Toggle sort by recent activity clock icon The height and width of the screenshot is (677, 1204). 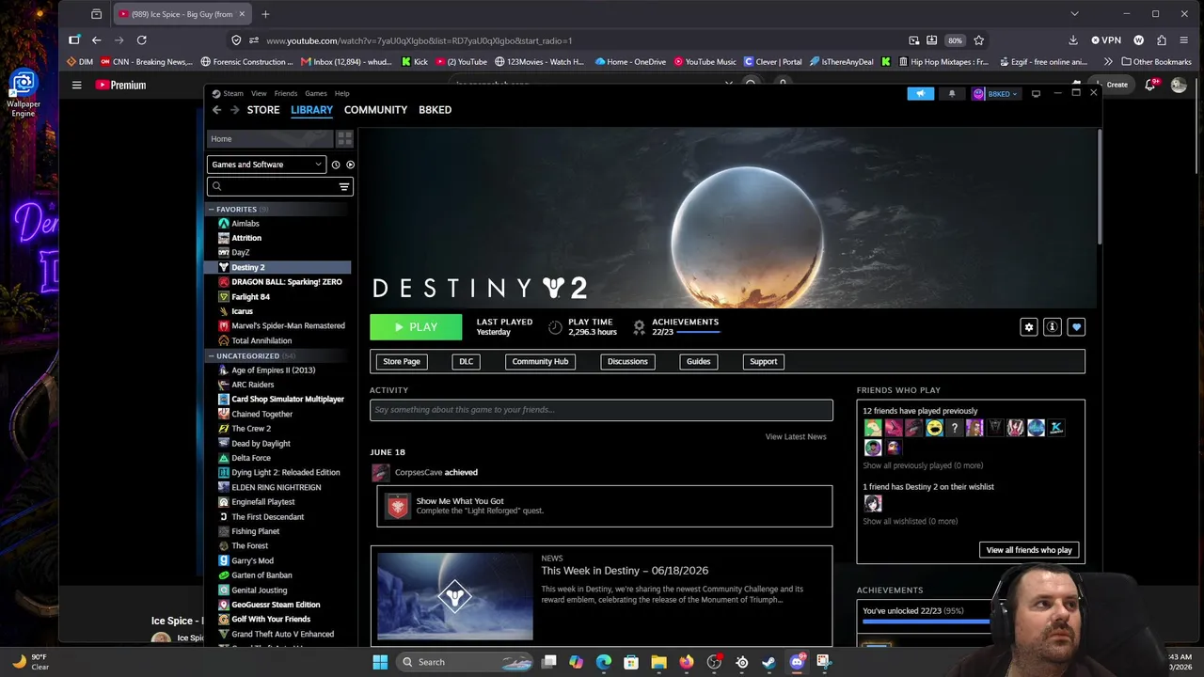336,165
